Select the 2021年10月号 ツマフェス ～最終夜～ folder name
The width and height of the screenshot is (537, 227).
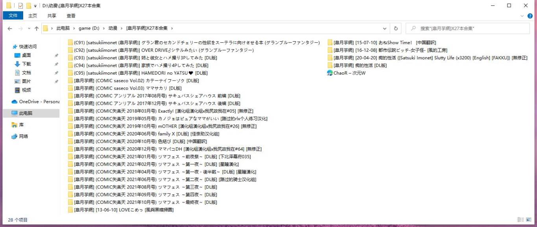[145, 202]
